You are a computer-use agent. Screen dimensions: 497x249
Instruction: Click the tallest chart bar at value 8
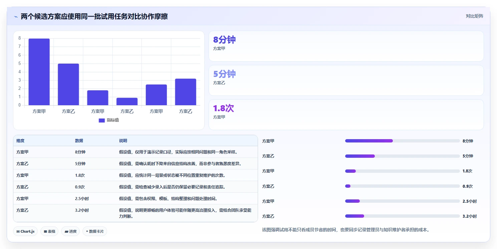pos(39,72)
